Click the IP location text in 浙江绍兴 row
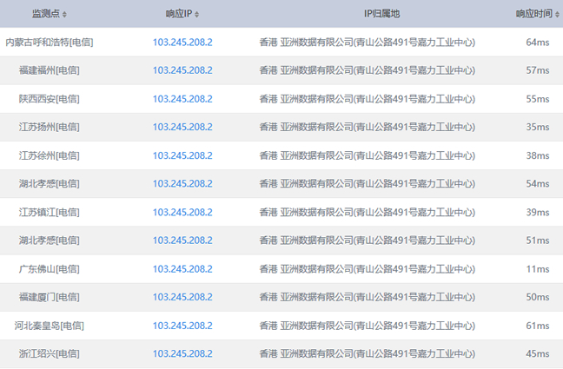The width and height of the screenshot is (563, 369). [367, 354]
